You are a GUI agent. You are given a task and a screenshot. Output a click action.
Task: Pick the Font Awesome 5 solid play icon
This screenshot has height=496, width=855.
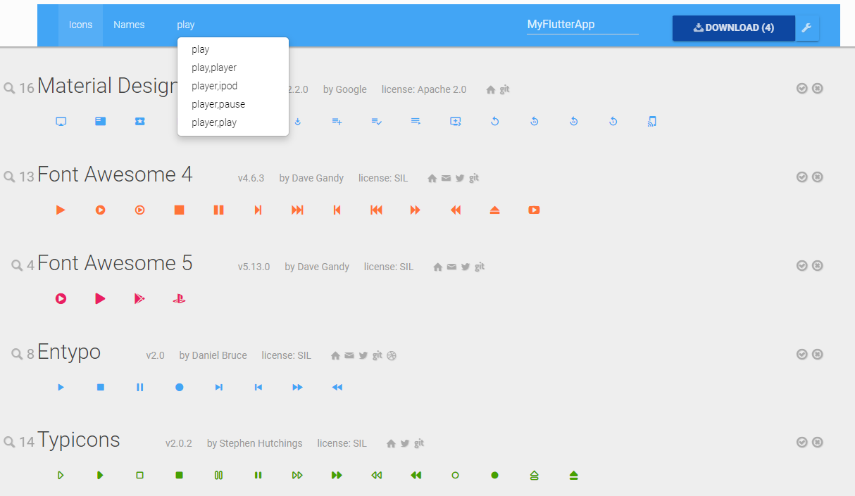(101, 298)
